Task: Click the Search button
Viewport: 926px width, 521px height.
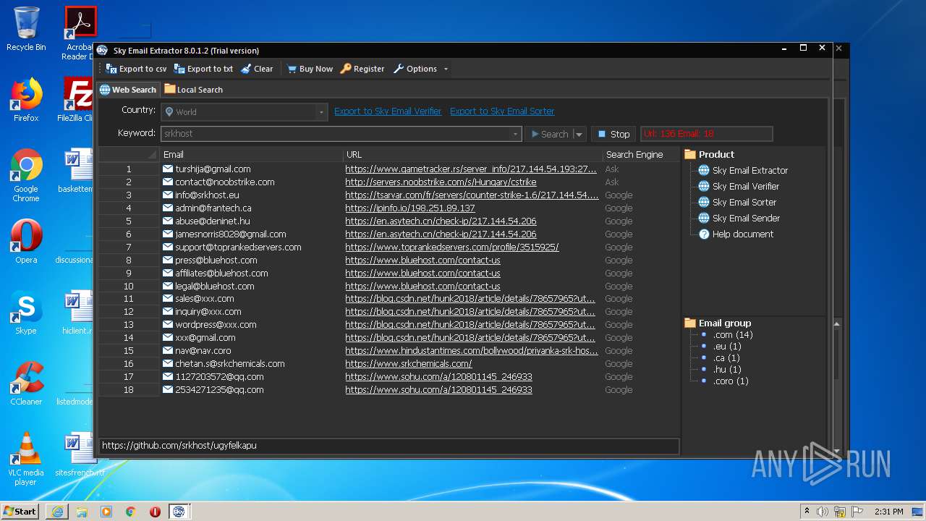Action: (x=549, y=134)
